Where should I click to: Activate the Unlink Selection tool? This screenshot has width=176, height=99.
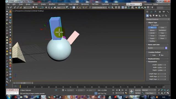18,7
